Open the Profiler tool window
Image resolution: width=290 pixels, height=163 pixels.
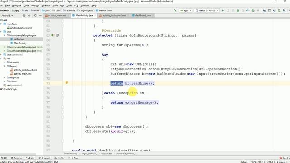point(59,158)
